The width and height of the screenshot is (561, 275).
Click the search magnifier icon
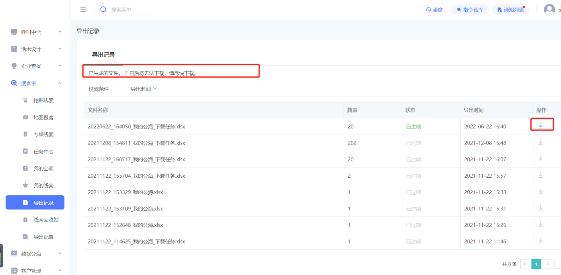(x=103, y=9)
